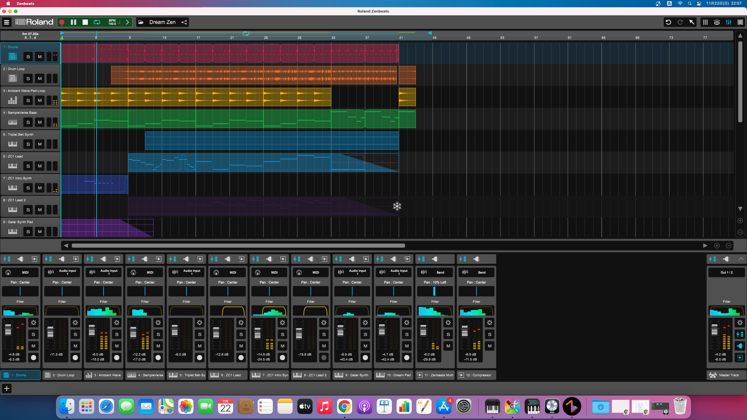Solo the Gater Synth Pad track
The height and width of the screenshot is (420, 747).
click(x=28, y=232)
